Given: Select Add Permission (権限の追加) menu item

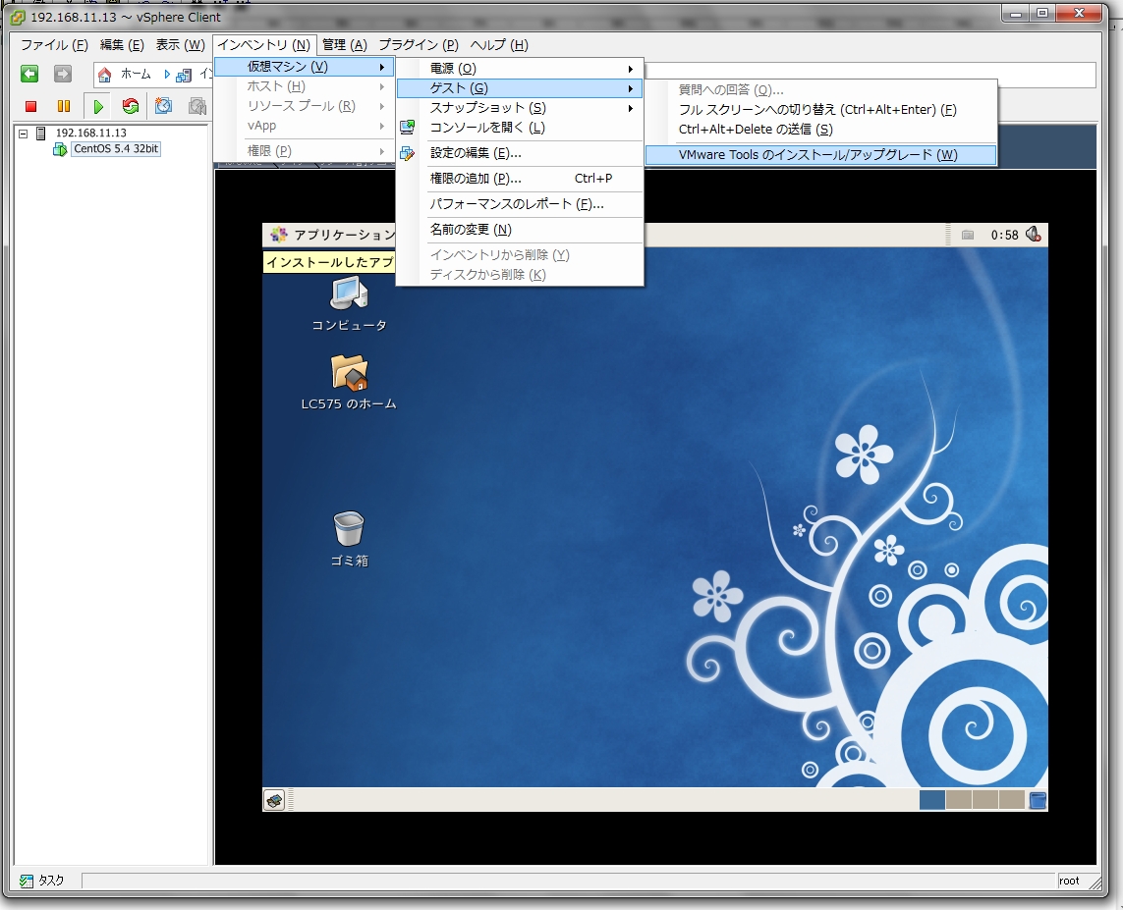Looking at the screenshot, I should [520, 179].
